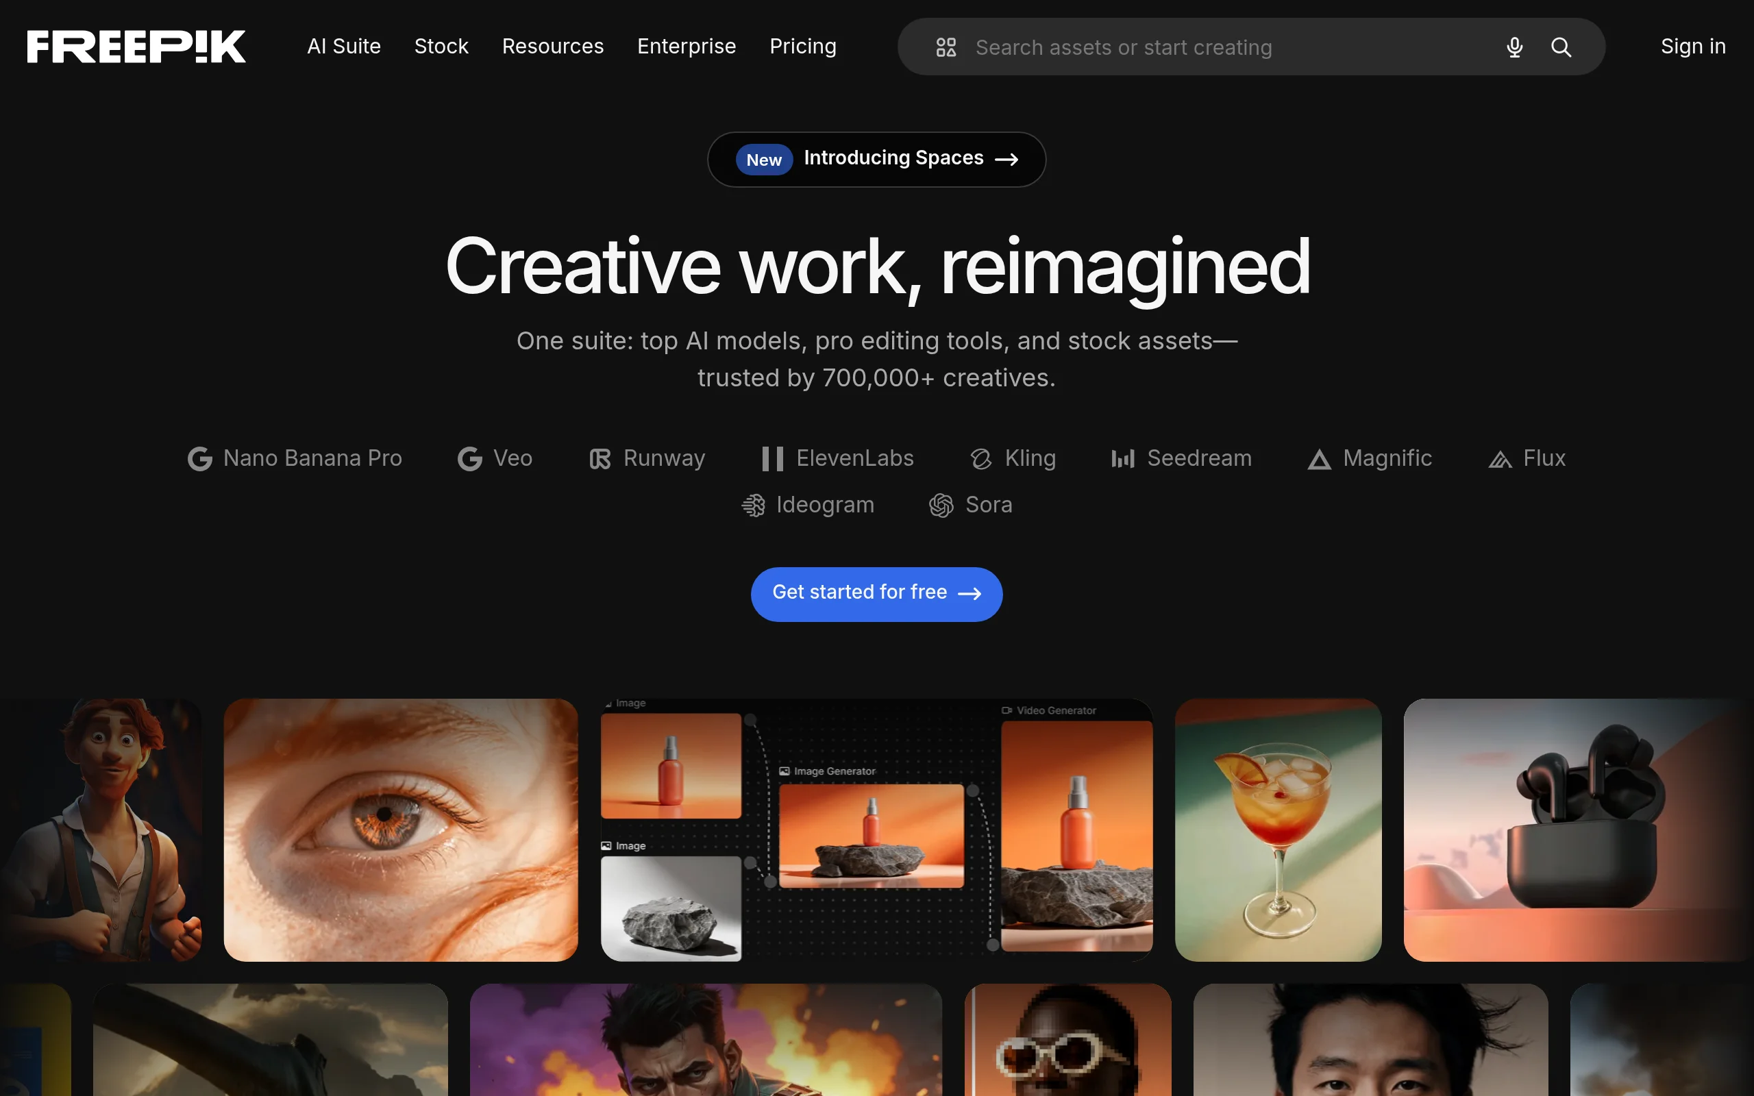Screen dimensions: 1754x1096
Task: Click Get started for free
Action: click(876, 593)
